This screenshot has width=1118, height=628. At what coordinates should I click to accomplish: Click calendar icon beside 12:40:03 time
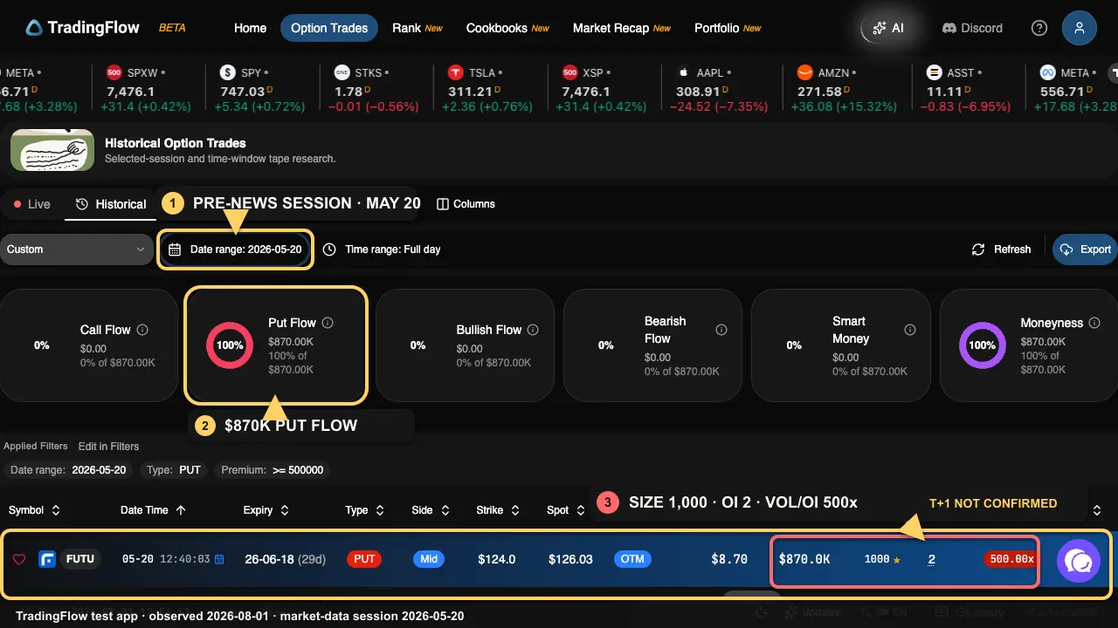[219, 559]
